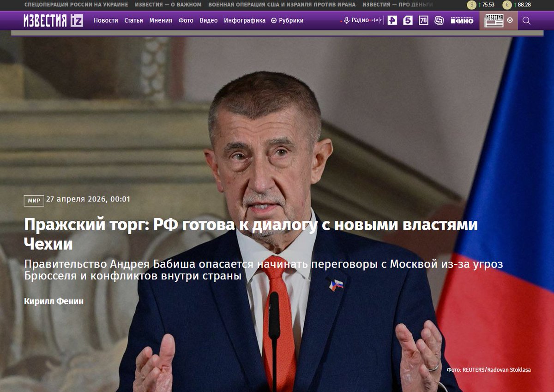Image resolution: width=554 pixels, height=392 pixels.
Task: Expand the newspaper edition dropdown arrow
Action: click(510, 20)
